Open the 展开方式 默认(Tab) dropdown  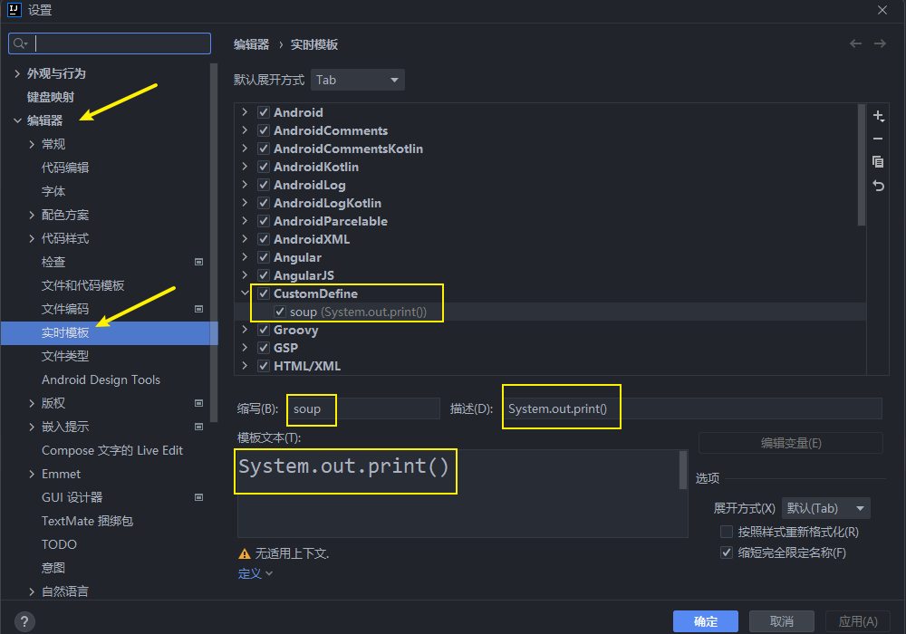(825, 508)
